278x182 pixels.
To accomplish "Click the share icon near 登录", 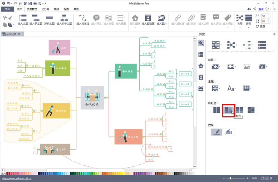I will [254, 9].
